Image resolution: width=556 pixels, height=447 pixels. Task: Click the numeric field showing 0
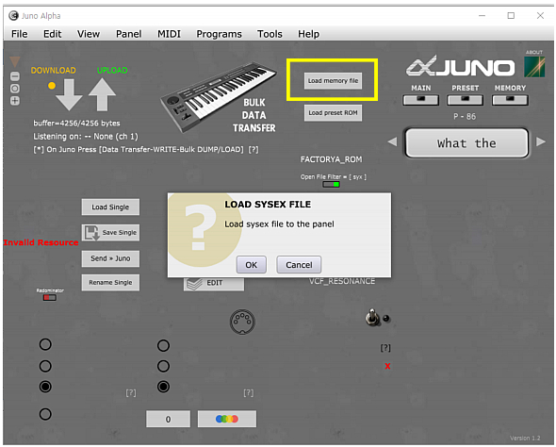click(x=168, y=419)
